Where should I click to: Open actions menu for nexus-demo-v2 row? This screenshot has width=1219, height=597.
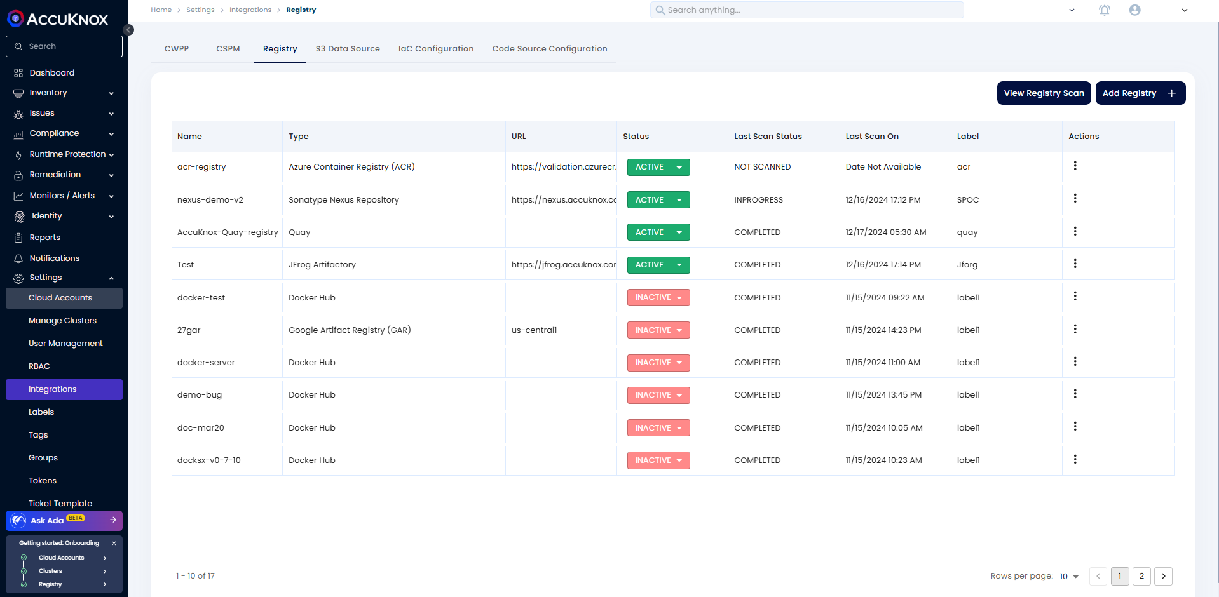(1075, 198)
